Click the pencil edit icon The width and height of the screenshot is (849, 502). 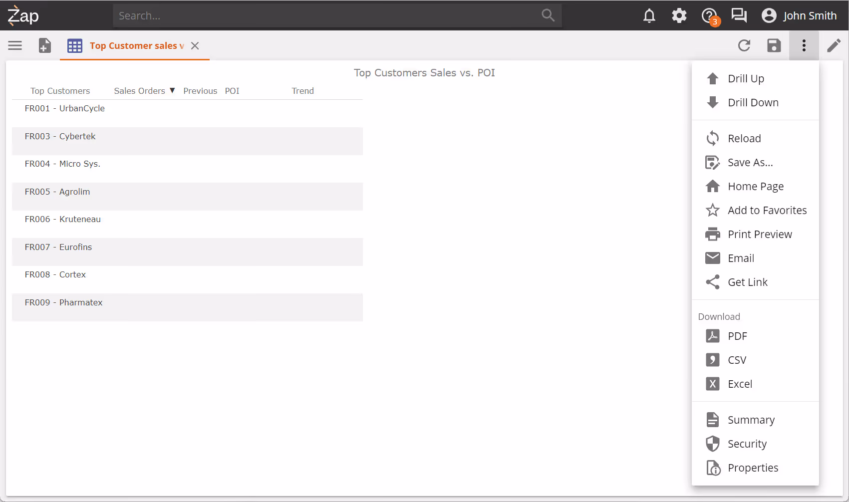click(x=834, y=46)
